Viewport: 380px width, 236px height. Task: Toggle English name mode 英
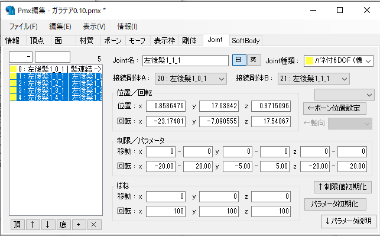click(x=254, y=60)
